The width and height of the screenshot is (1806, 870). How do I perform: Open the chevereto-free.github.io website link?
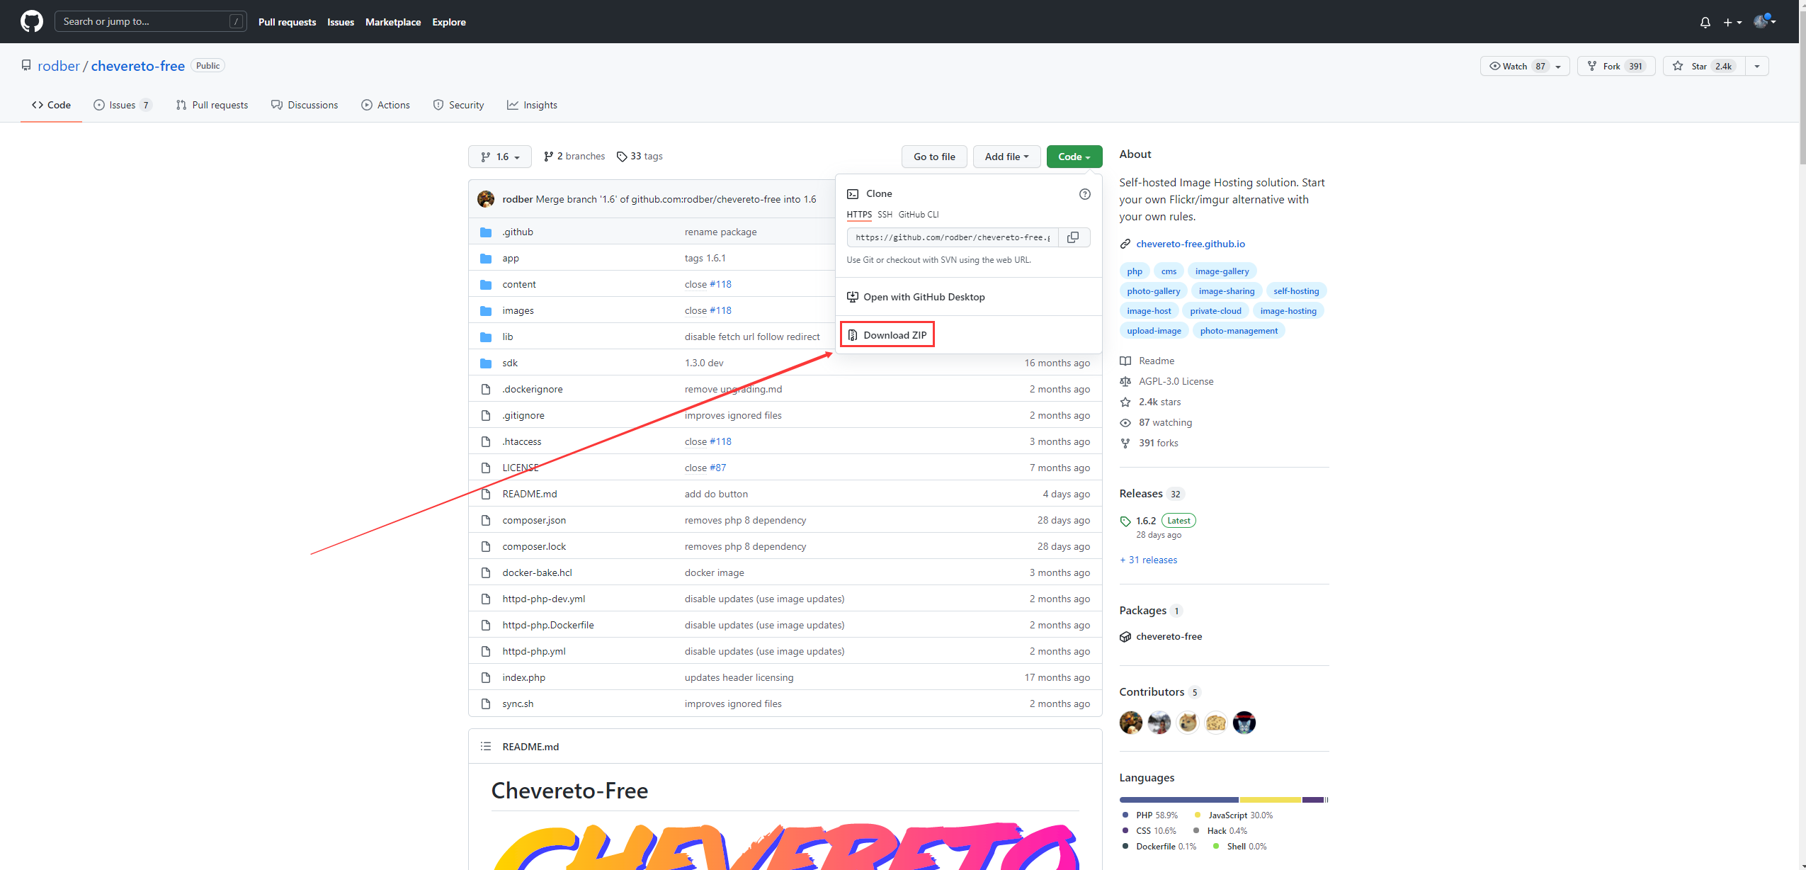point(1191,244)
